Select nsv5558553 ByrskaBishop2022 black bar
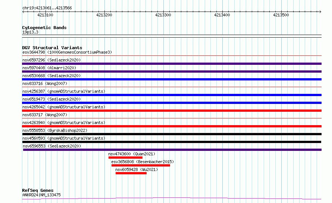 pyautogui.click(x=172, y=134)
